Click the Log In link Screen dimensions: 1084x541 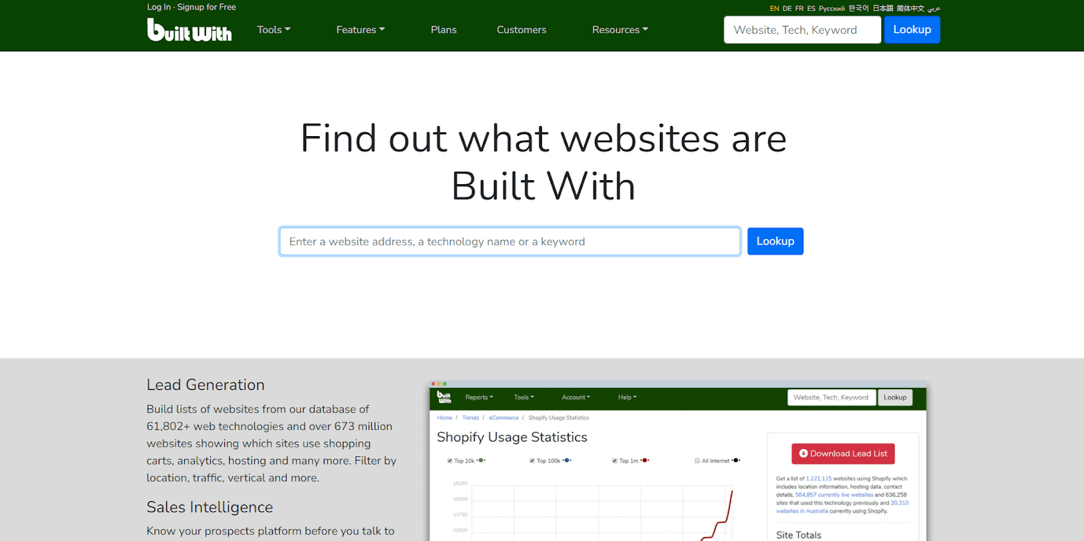pos(159,7)
